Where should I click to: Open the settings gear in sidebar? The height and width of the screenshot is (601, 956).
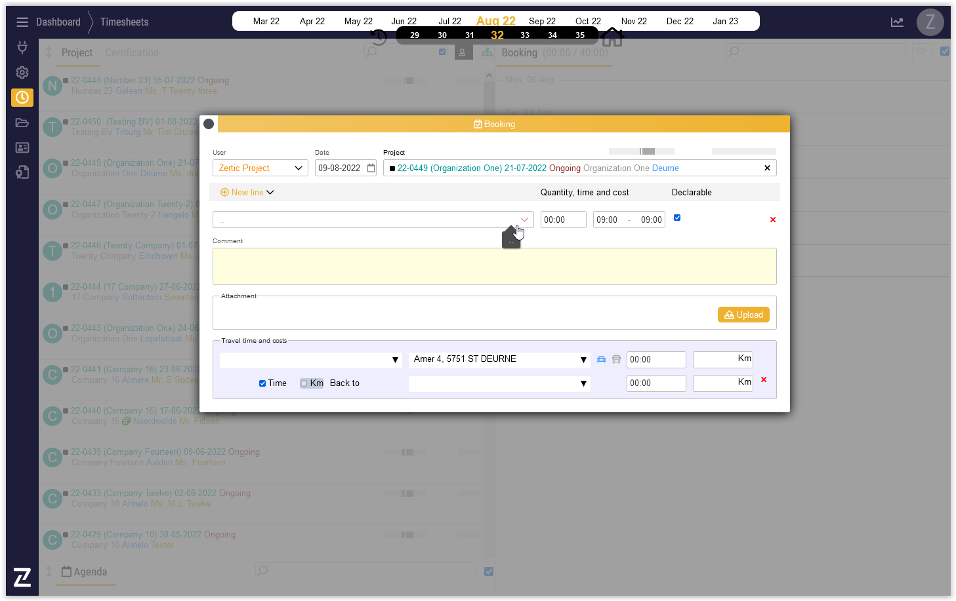tap(22, 72)
